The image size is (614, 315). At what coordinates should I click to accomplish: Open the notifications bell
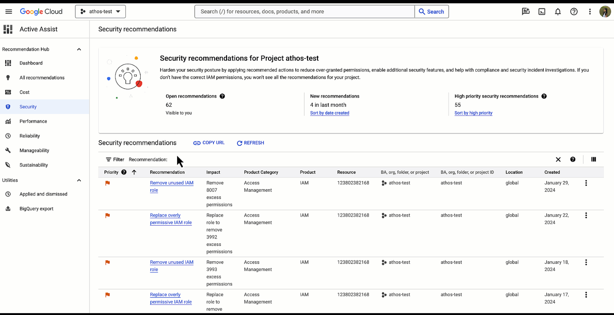(x=558, y=12)
